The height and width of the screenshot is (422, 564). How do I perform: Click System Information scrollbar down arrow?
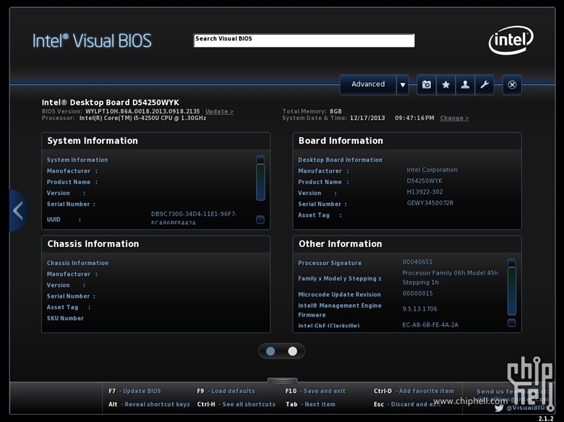[260, 219]
